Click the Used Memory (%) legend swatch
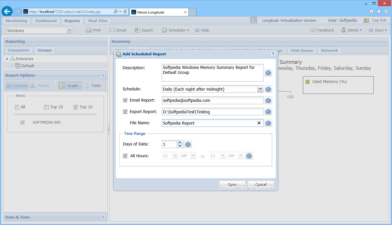This screenshot has height=225, width=392. (308, 82)
